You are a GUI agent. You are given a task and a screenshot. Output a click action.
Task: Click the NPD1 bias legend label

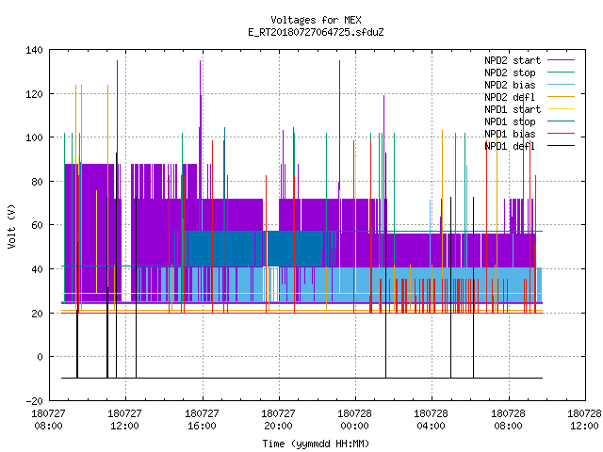510,134
